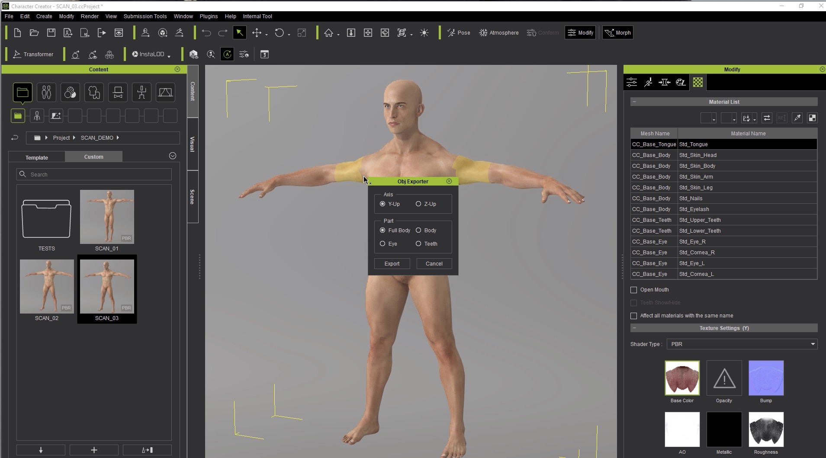
Task: Open the File menu
Action: pyautogui.click(x=9, y=16)
